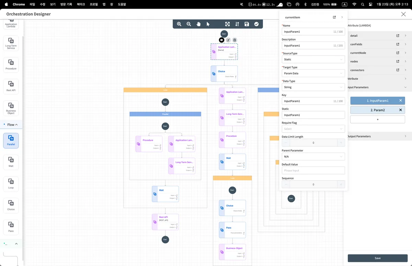Remove Param2 using its X icon
Image resolution: width=412 pixels, height=266 pixels.
coord(400,110)
